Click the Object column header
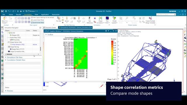The width and height of the screenshot is (187, 105). pyautogui.click(x=15, y=30)
